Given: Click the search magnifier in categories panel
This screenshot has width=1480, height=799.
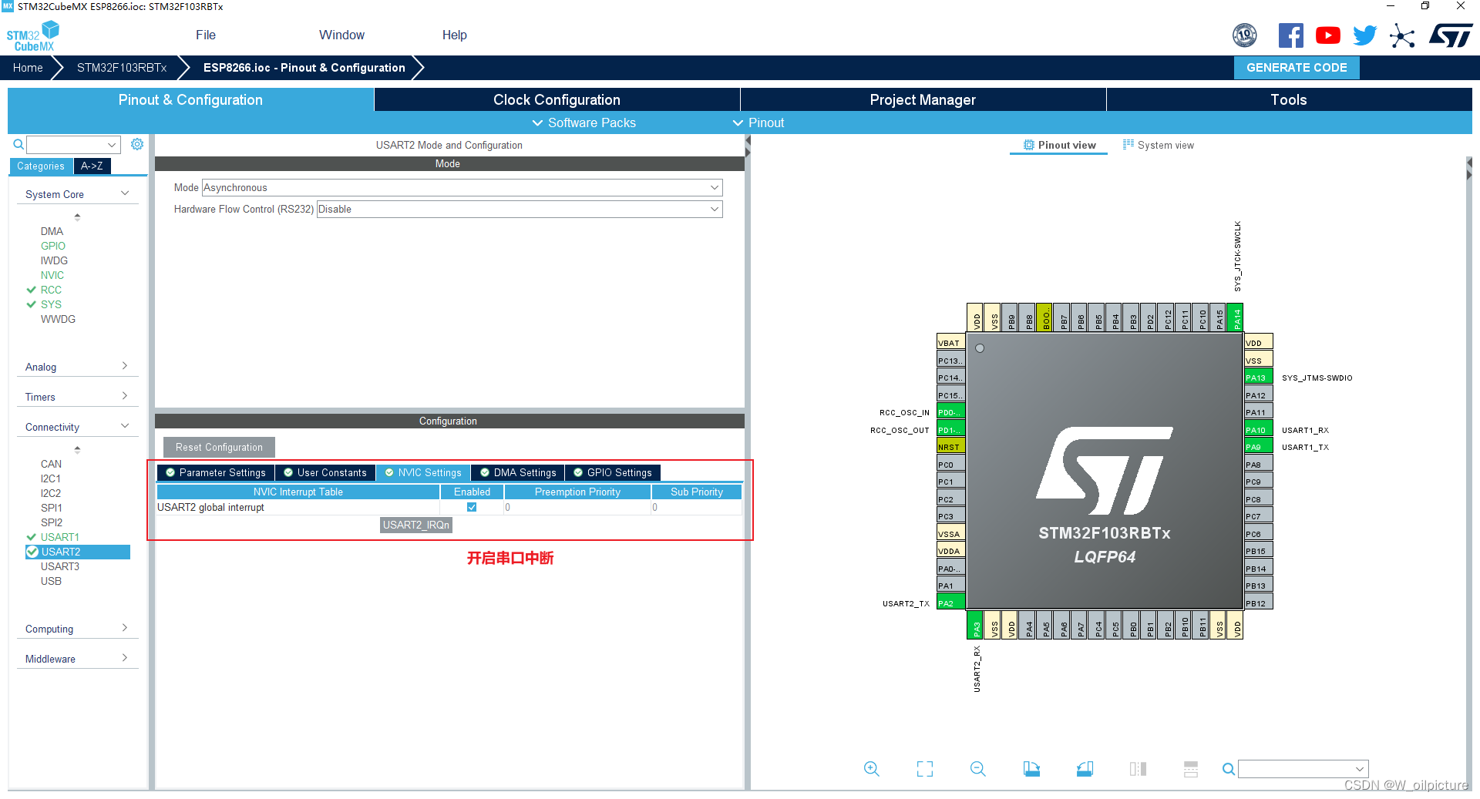Looking at the screenshot, I should click(18, 144).
